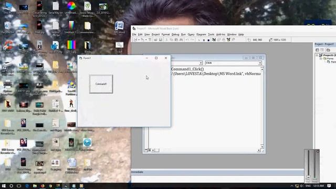Image resolution: width=336 pixels, height=189 pixels.
Task: Open the Window menu
Action: coord(232,35)
